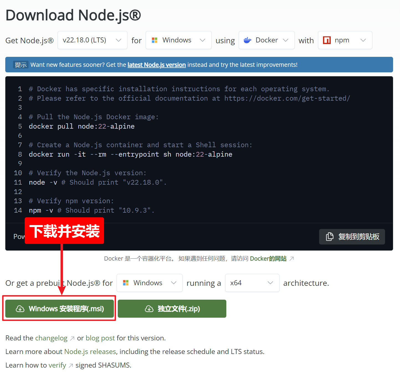
Task: Expand the npm package manager dropdown
Action: (x=345, y=40)
